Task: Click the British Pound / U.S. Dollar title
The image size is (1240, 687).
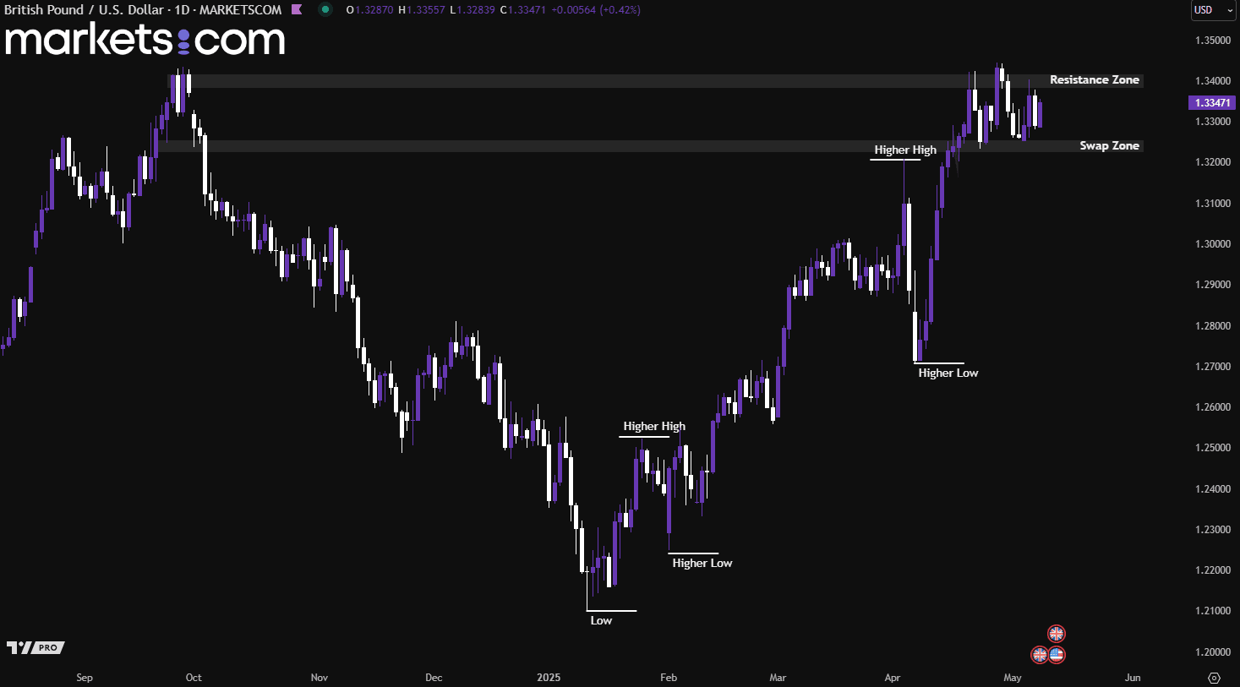Action: click(84, 10)
